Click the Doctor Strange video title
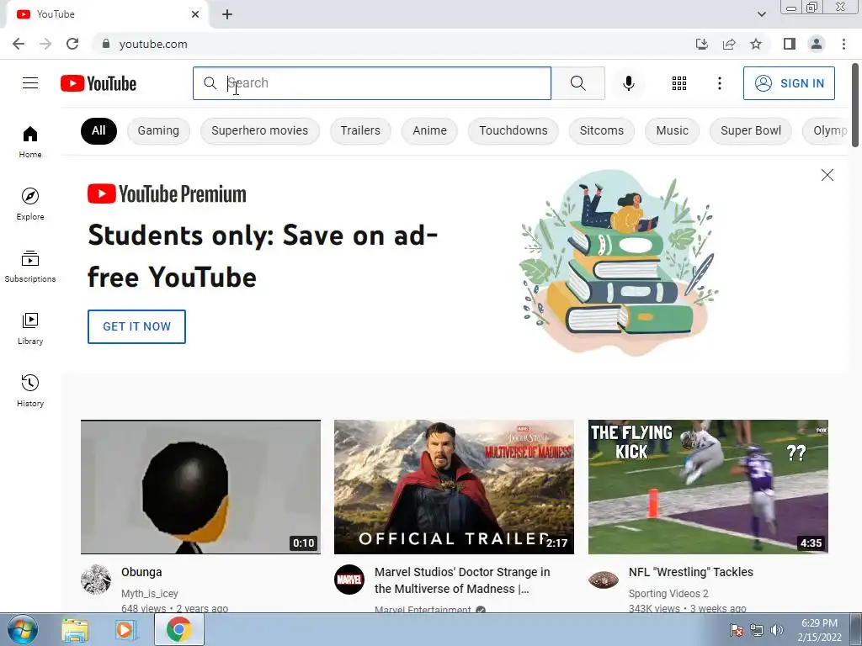862x646 pixels. click(462, 580)
